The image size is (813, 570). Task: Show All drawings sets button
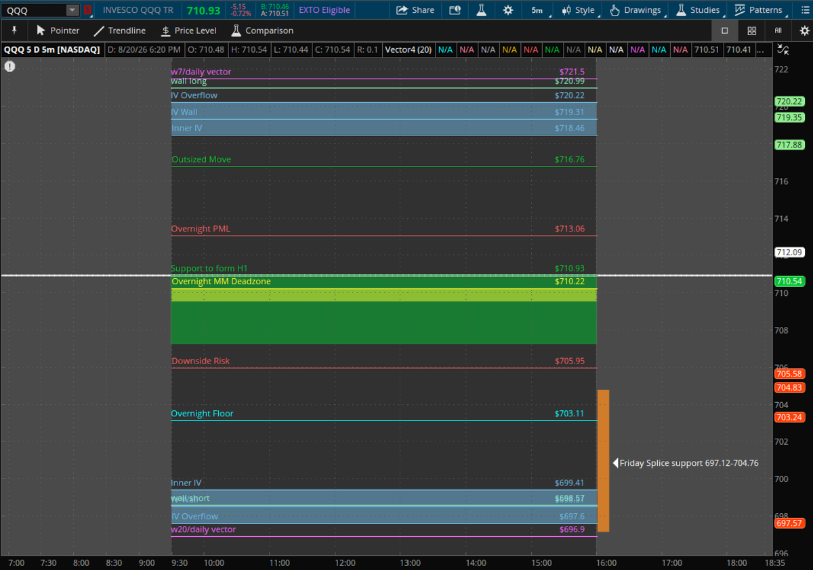point(778,30)
